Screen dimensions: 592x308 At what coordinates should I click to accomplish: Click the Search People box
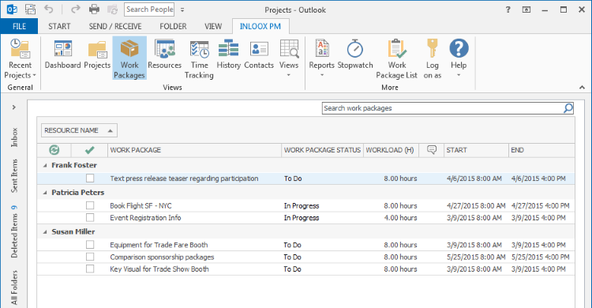149,9
